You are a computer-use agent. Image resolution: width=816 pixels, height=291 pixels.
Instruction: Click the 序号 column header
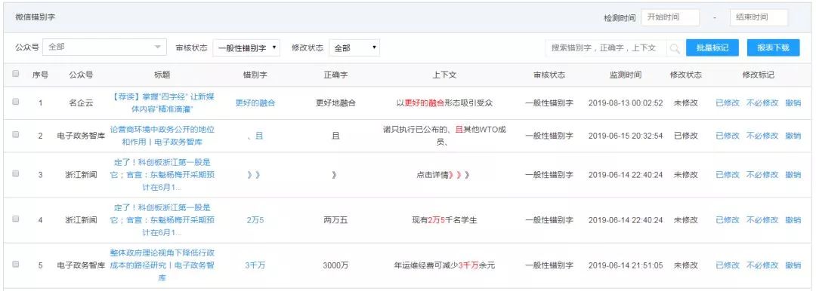point(41,75)
